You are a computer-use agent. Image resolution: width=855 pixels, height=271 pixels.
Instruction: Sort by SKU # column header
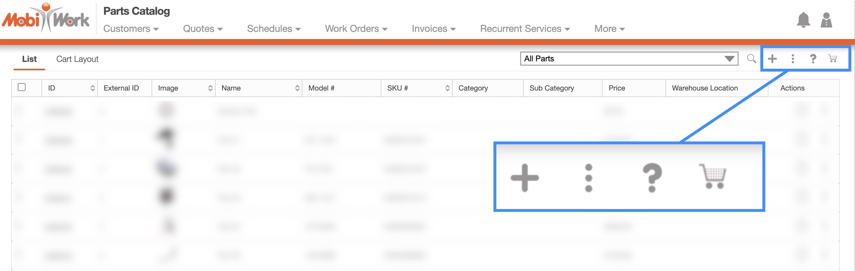[x=447, y=88]
